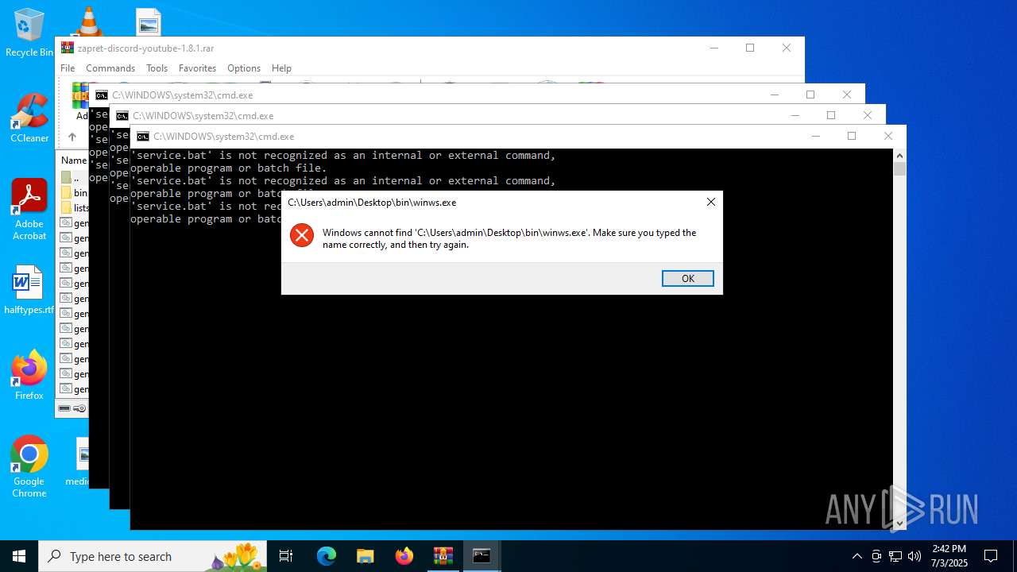Expand the hidden system tray icons
Image resolution: width=1017 pixels, height=572 pixels.
pos(857,556)
